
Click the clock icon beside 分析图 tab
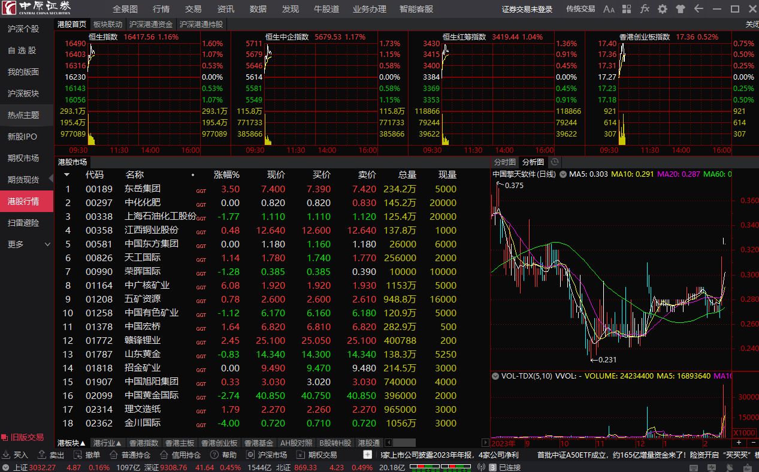click(x=555, y=162)
